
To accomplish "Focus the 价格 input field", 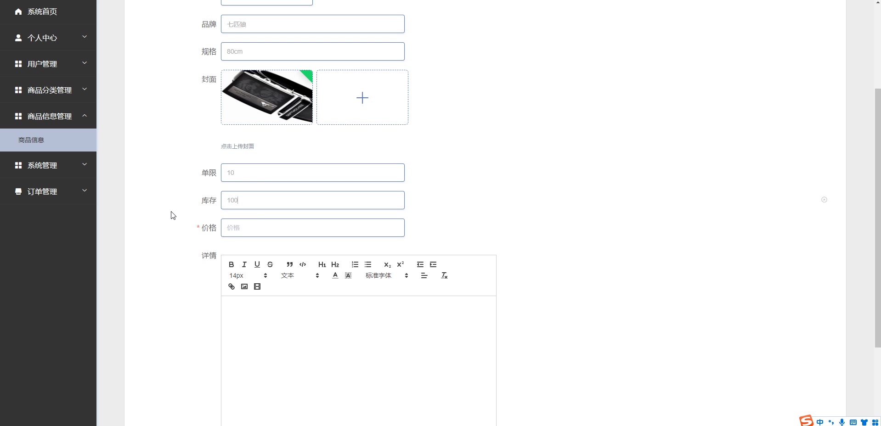I will (313, 228).
